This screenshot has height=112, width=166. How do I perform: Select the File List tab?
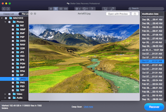24,14
